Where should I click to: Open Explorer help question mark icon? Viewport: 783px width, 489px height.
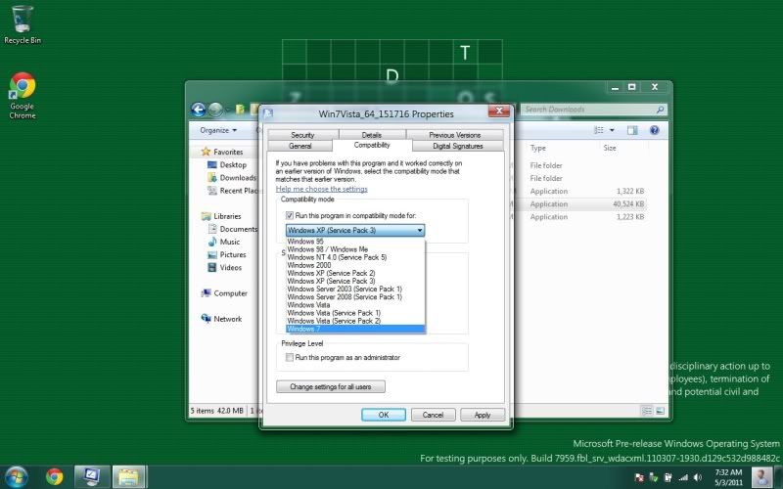(x=654, y=130)
